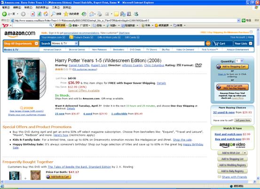Viewport: 260px width, 189px height.
Task: Click the orange Go search button
Action: pyautogui.click(x=208, y=44)
